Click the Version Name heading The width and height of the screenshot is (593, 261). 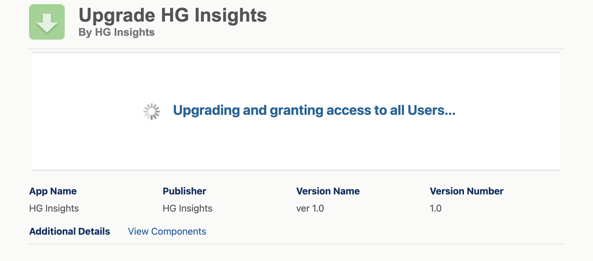[328, 191]
